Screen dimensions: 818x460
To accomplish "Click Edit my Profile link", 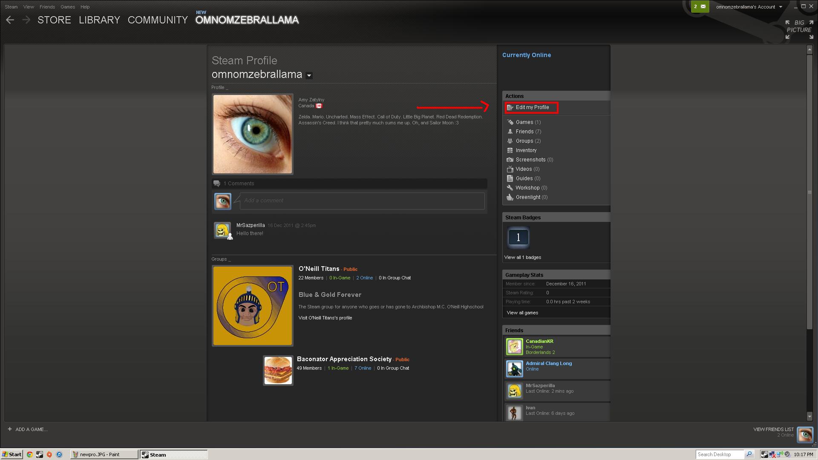I will pos(532,107).
